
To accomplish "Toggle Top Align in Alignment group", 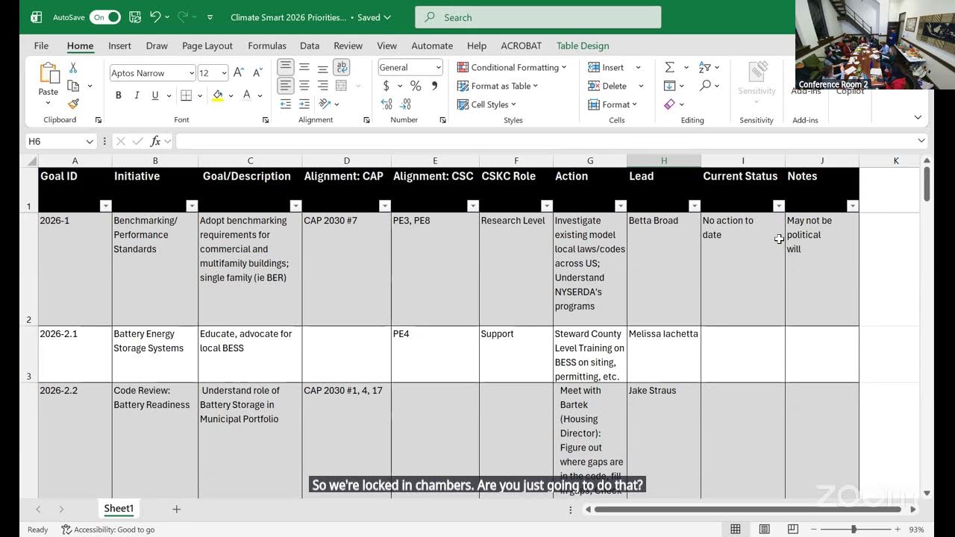I will (x=286, y=67).
